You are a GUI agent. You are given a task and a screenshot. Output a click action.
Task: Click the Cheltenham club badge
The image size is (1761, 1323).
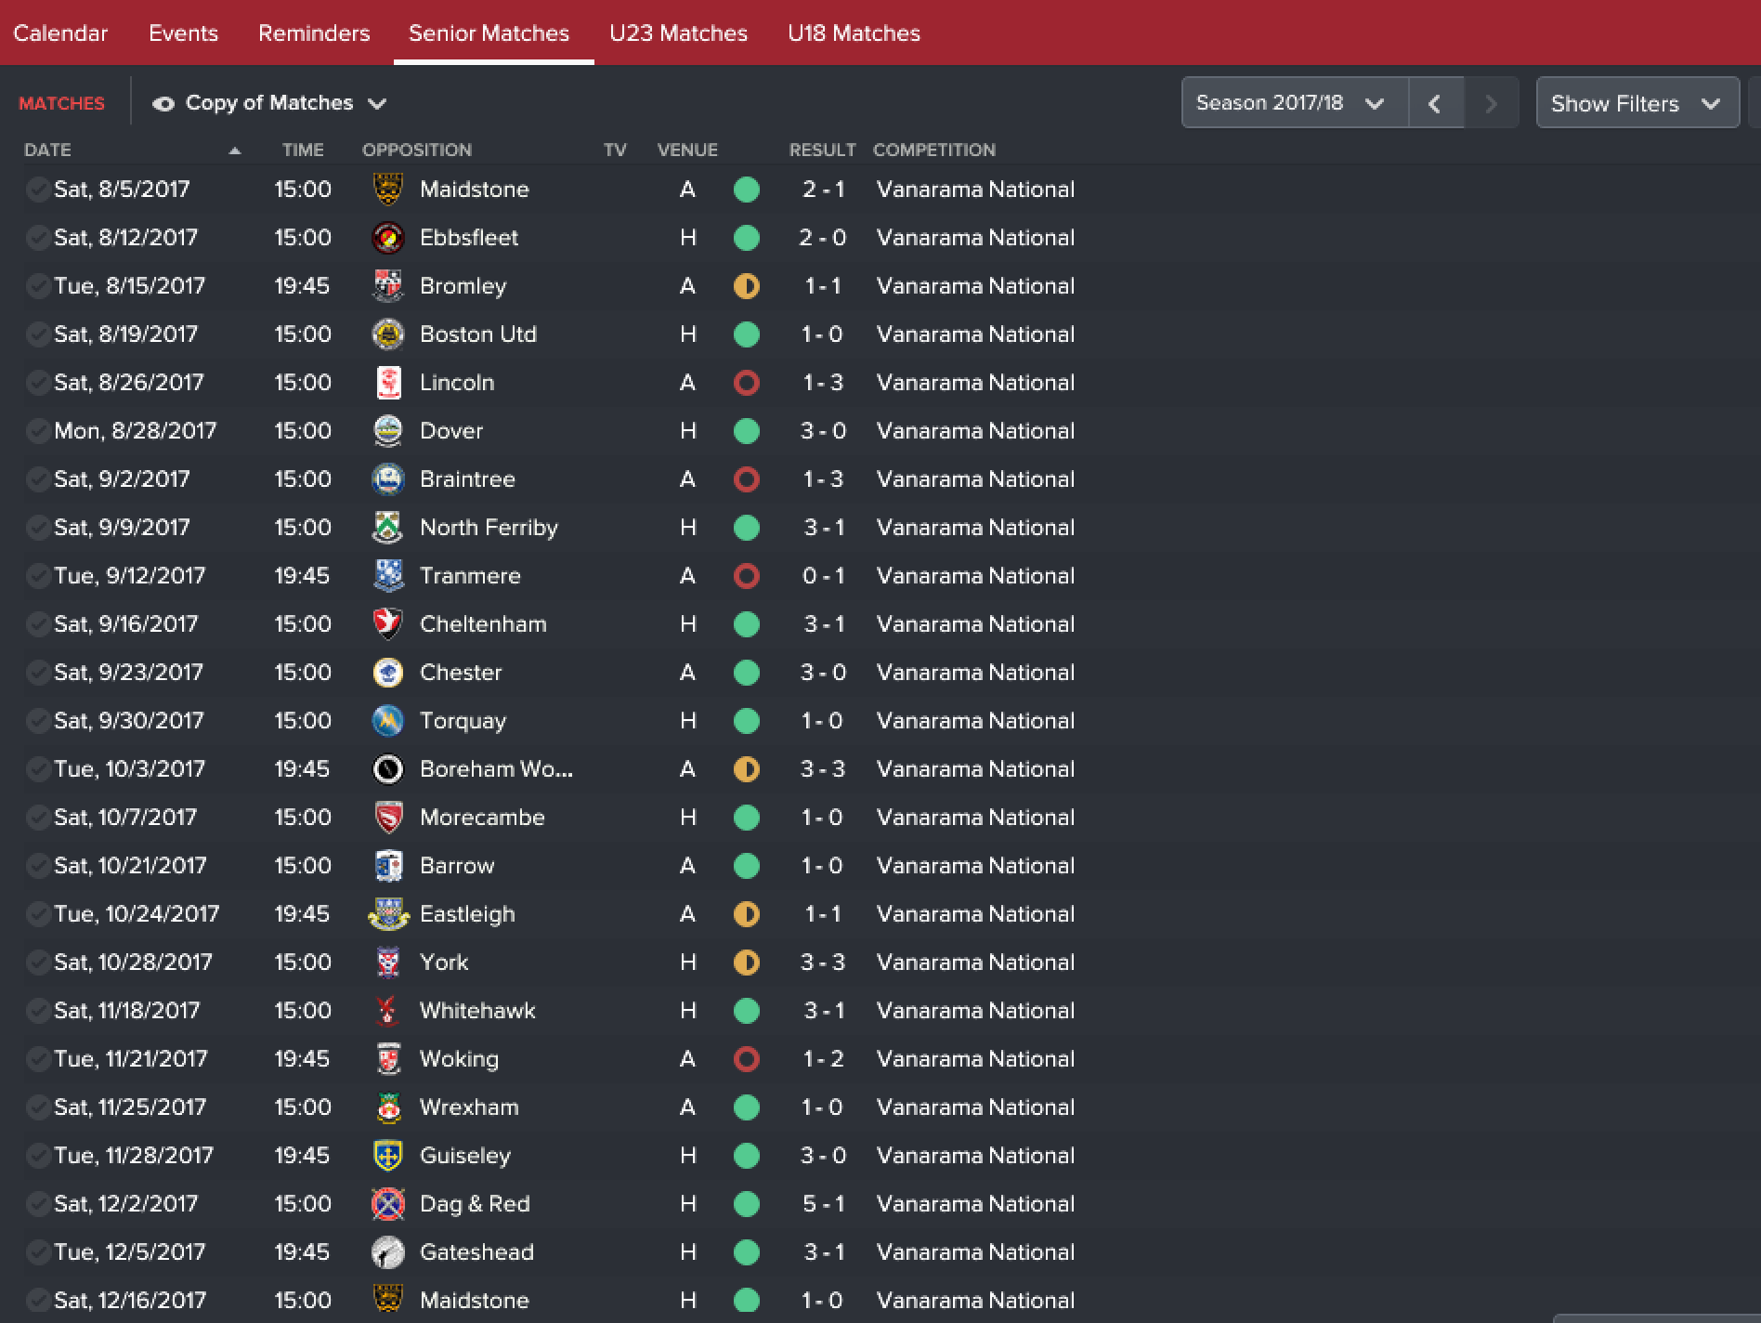388,624
